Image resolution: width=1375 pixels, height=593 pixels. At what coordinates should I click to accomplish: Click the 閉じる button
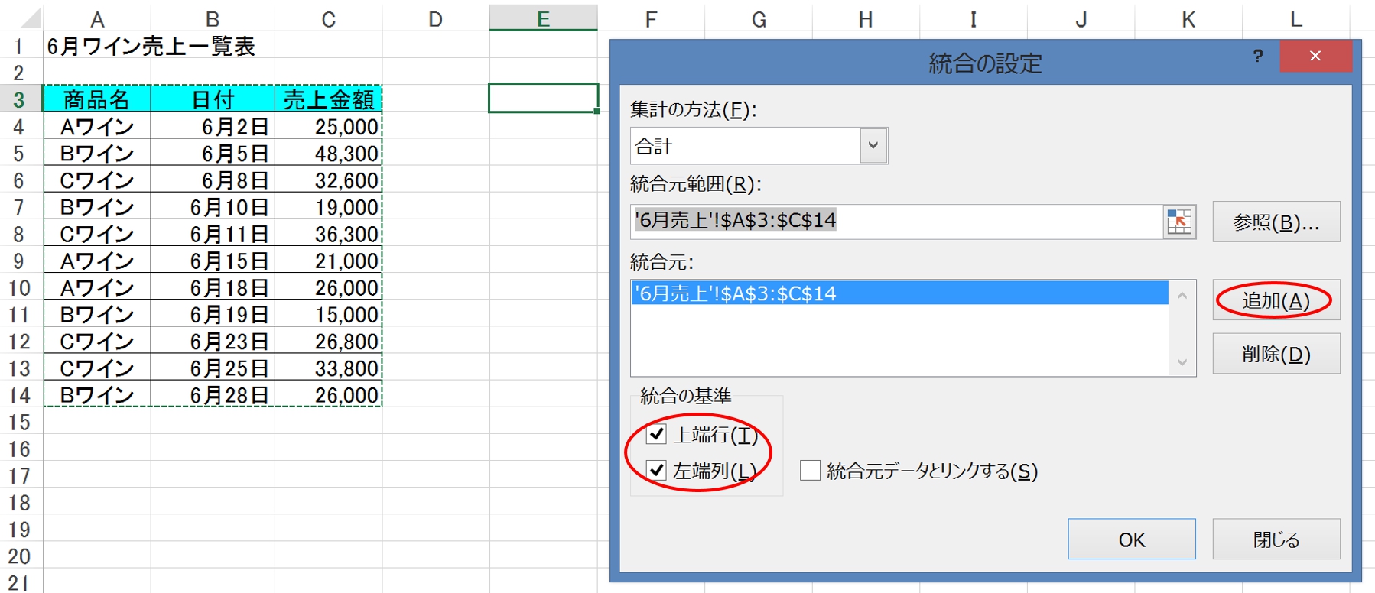(1276, 540)
